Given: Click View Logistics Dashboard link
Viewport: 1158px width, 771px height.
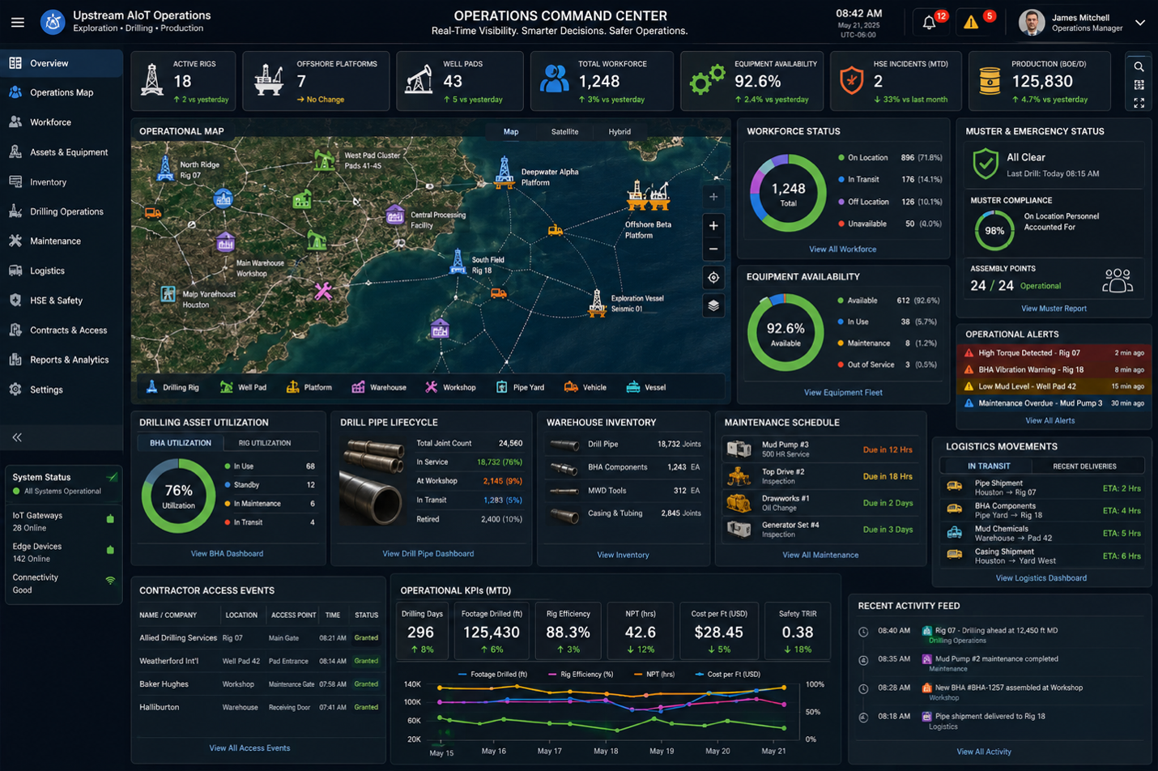Looking at the screenshot, I should pyautogui.click(x=1041, y=578).
